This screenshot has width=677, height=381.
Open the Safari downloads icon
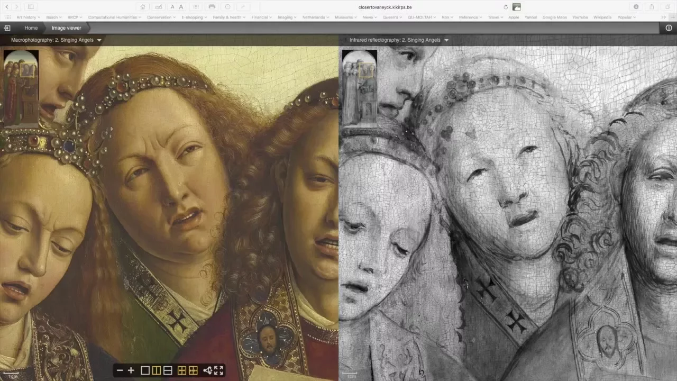636,7
